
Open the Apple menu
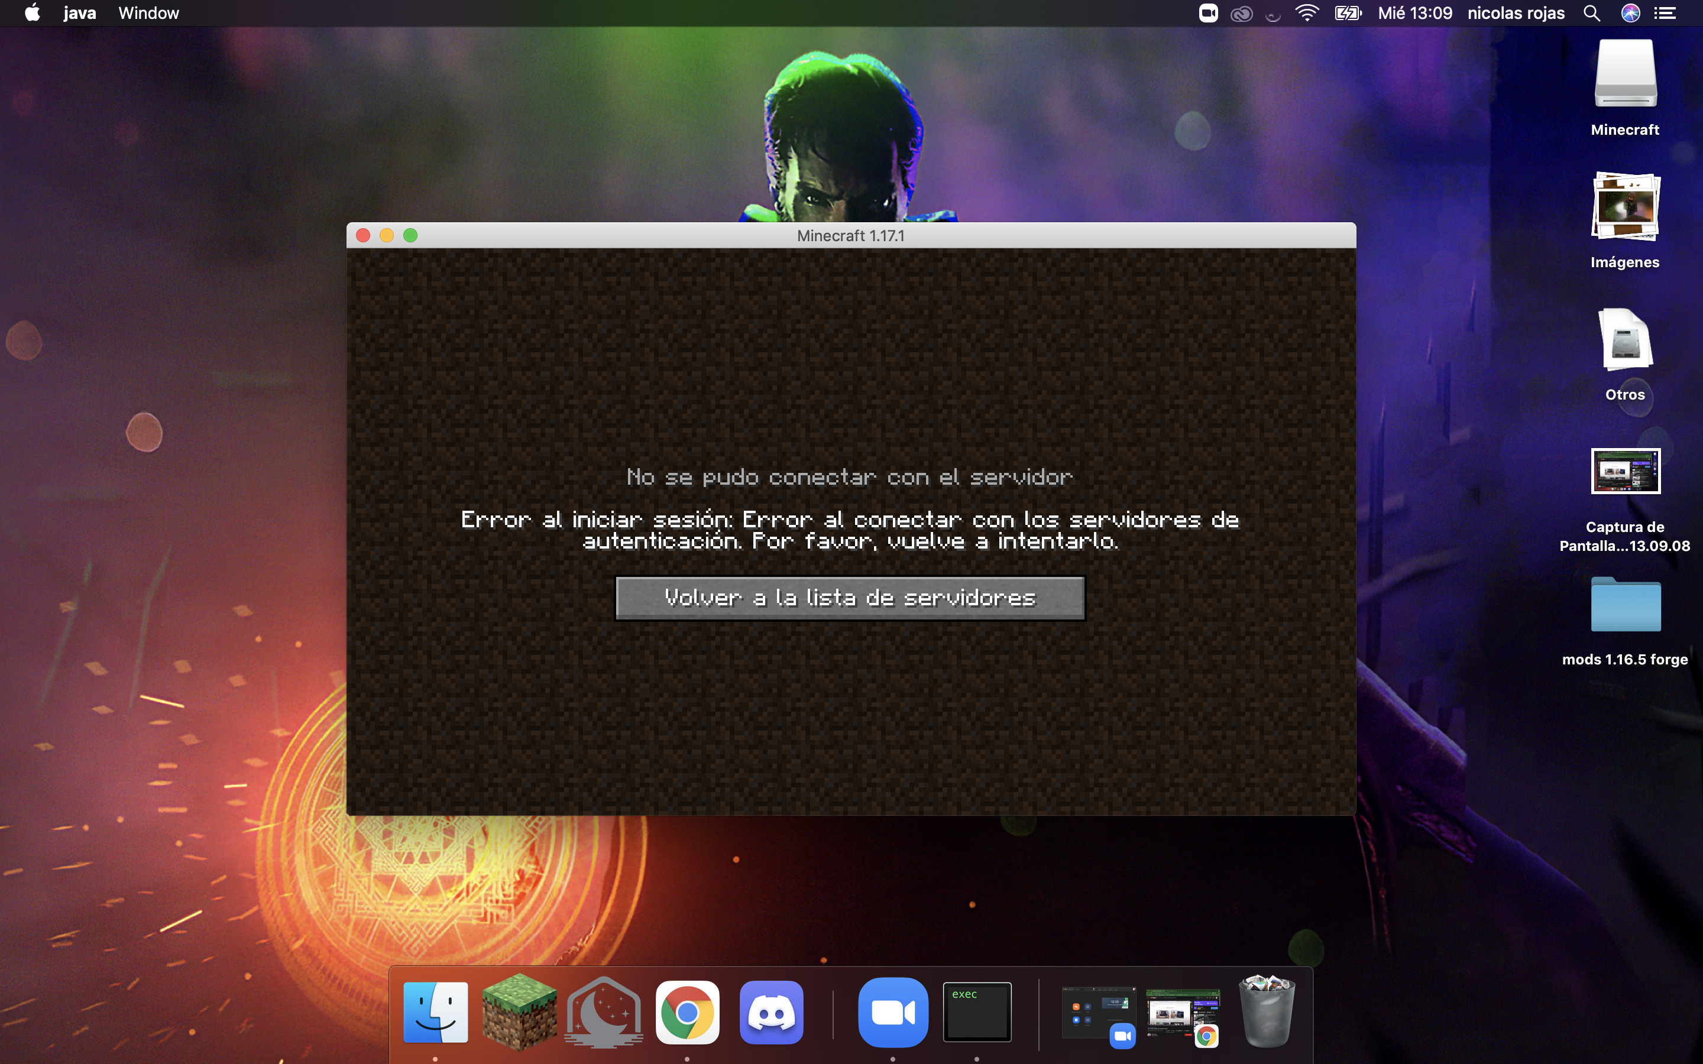[33, 14]
